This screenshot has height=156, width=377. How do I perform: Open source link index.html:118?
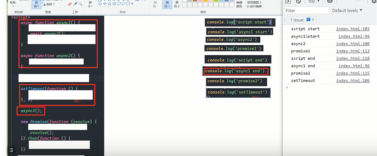(x=353, y=58)
